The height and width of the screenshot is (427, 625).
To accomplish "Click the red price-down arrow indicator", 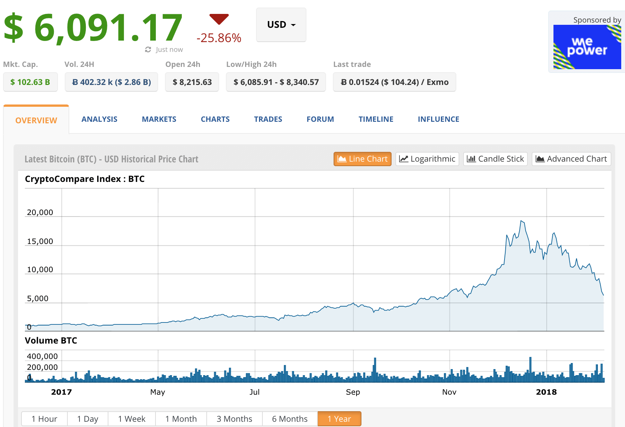I will click(219, 19).
